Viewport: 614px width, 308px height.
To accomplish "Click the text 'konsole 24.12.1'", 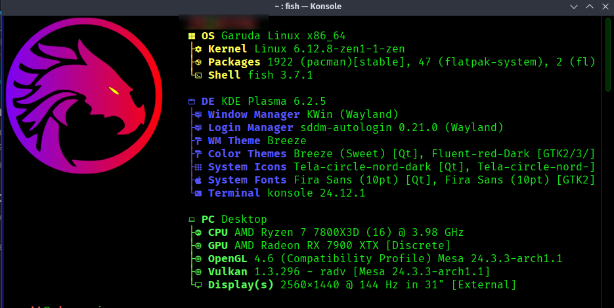I will coord(317,193).
